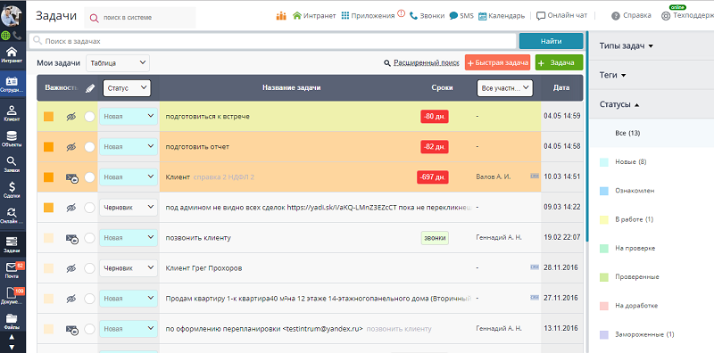Click the envelope icon in по оформлению перепланировки row

71,329
